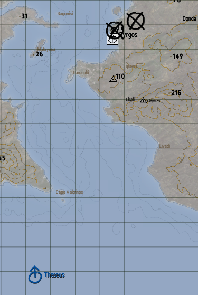Click the elevation 31 point on northwest island
198x295 pixels.
(23, 16)
